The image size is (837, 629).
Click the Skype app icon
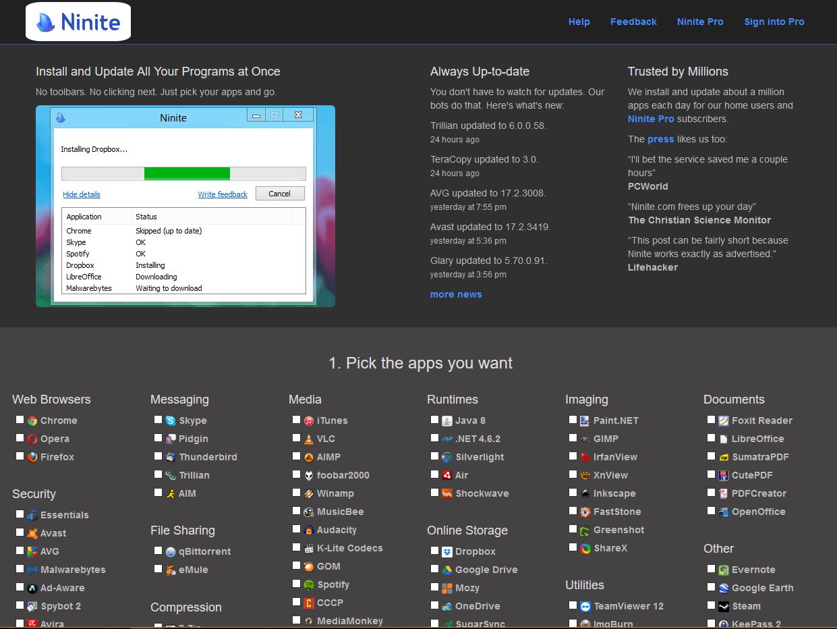pyautogui.click(x=171, y=420)
